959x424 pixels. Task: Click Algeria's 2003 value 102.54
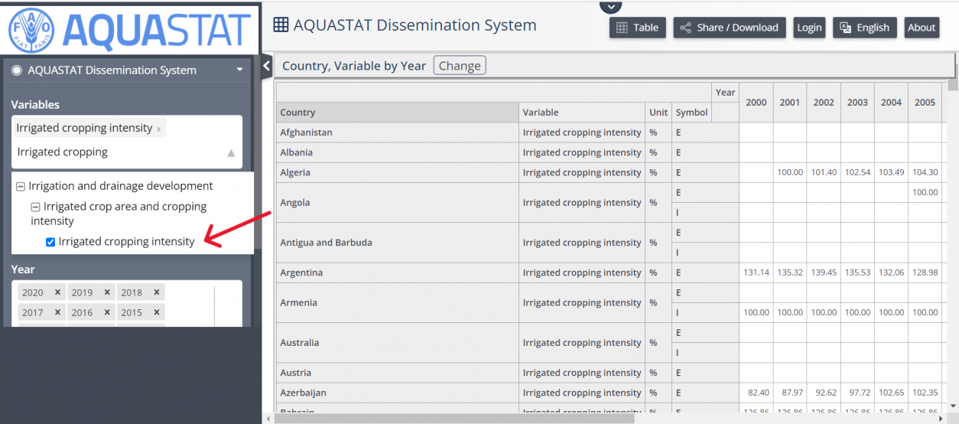tap(857, 172)
